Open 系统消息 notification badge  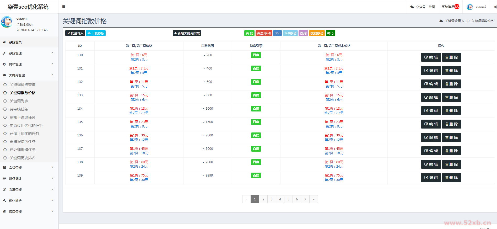click(457, 7)
